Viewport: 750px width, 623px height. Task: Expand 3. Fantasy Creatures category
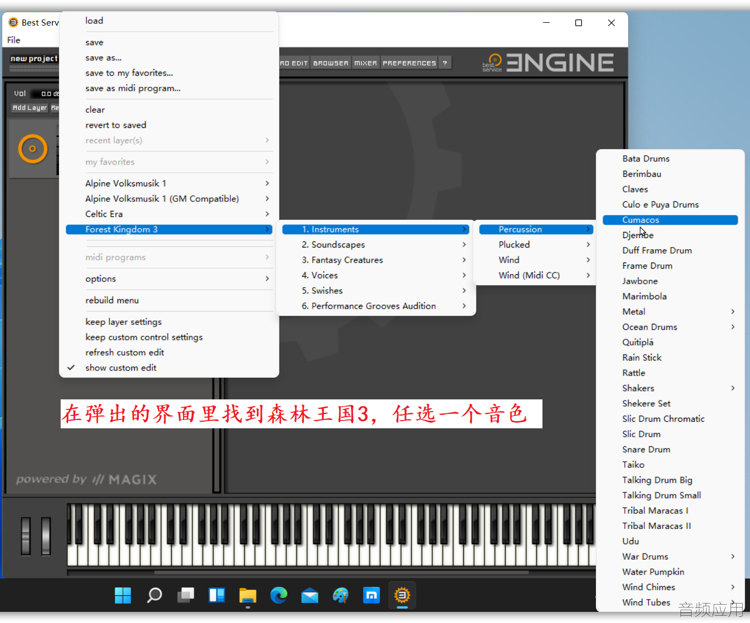[x=376, y=260]
